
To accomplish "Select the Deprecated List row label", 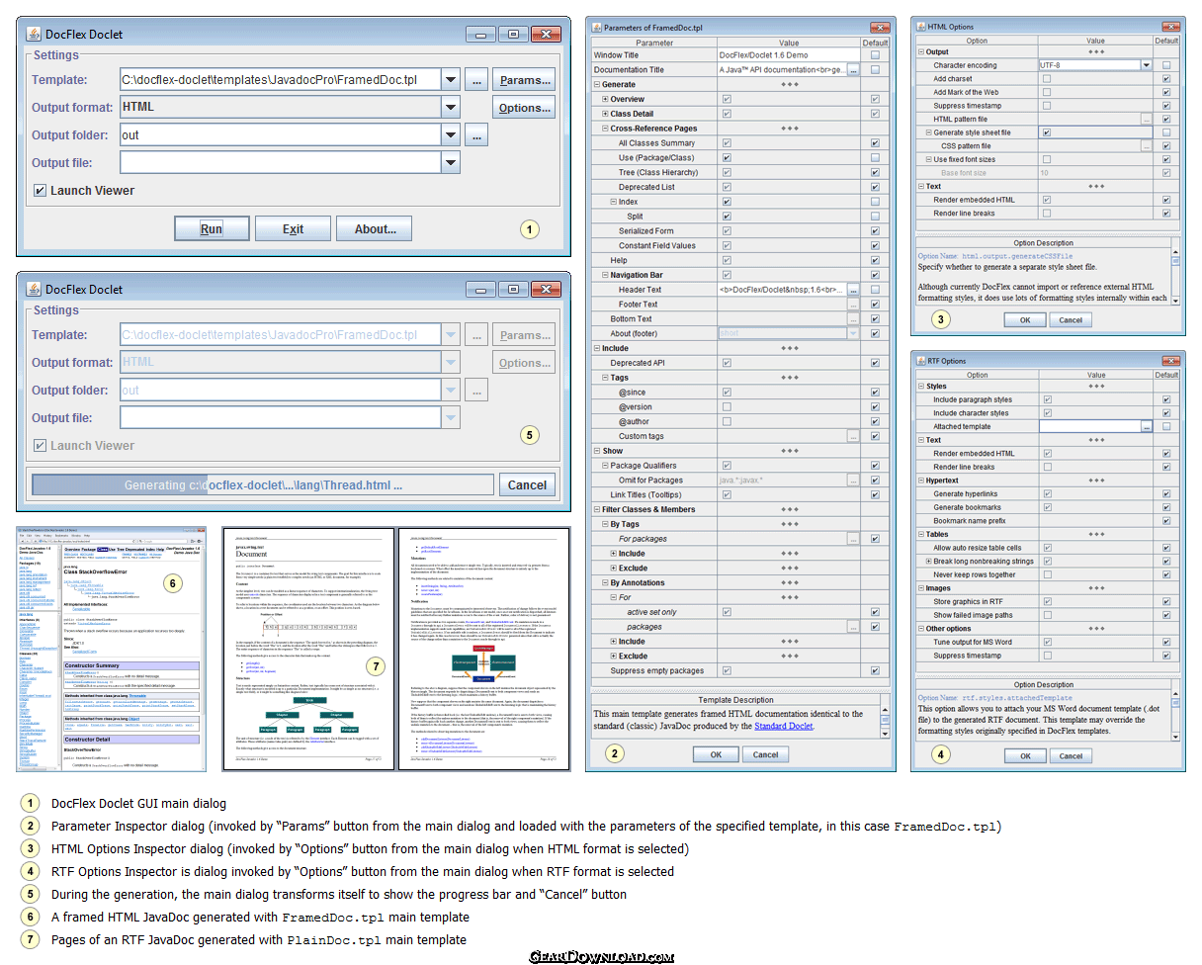I will click(x=646, y=187).
